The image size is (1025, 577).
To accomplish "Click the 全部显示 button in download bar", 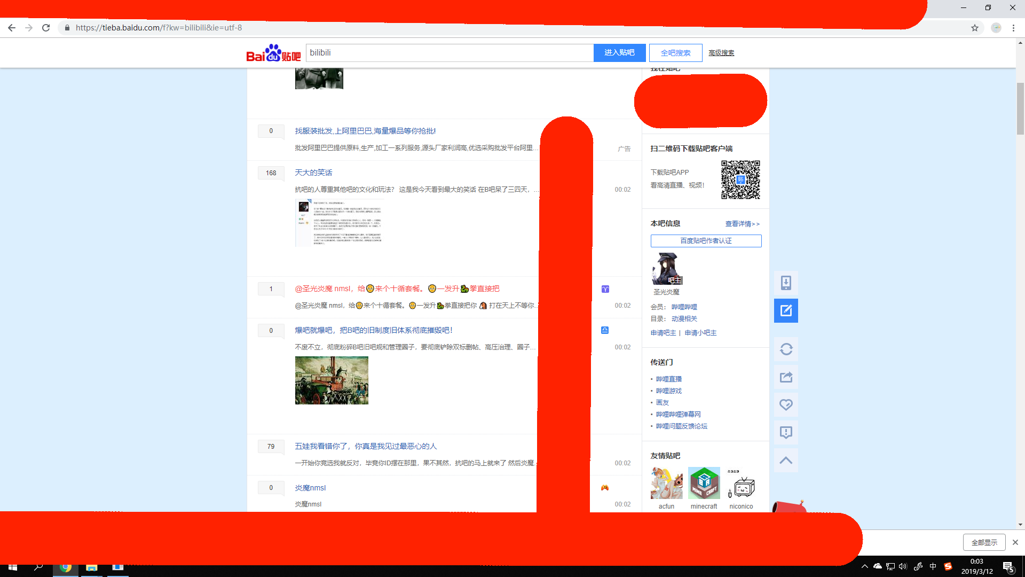I will tap(984, 542).
